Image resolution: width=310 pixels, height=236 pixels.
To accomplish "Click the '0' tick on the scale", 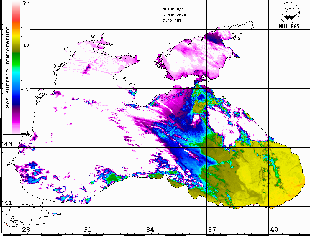I will [28, 132].
